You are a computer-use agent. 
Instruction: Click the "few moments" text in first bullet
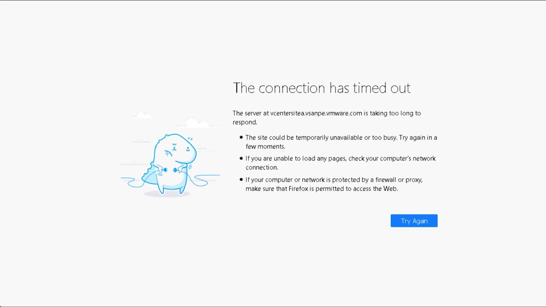tap(265, 147)
